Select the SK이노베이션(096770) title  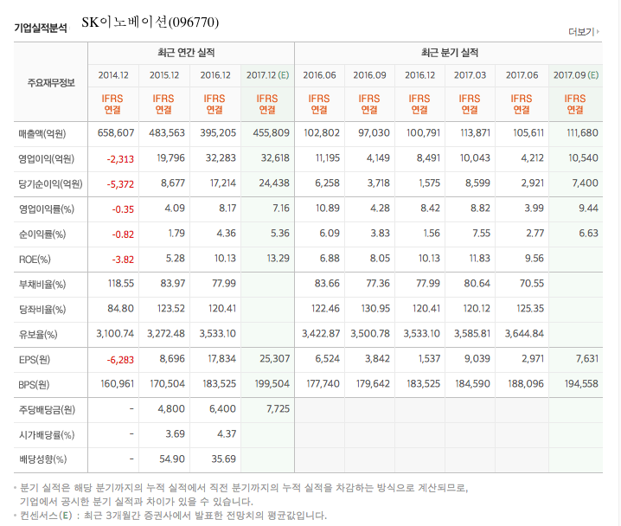click(x=150, y=22)
